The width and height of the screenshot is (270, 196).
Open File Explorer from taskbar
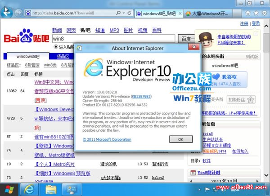coord(51,189)
